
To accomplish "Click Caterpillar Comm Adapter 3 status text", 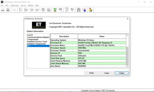I will pos(98,90).
